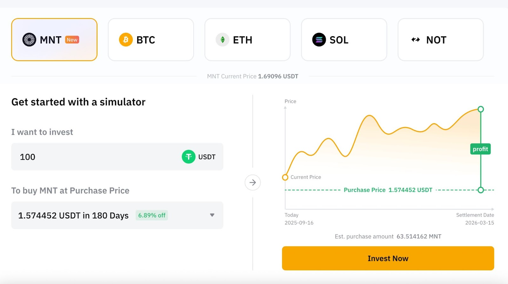Switch to the BTC asset tab
Viewport: 508px width, 284px height.
(151, 39)
